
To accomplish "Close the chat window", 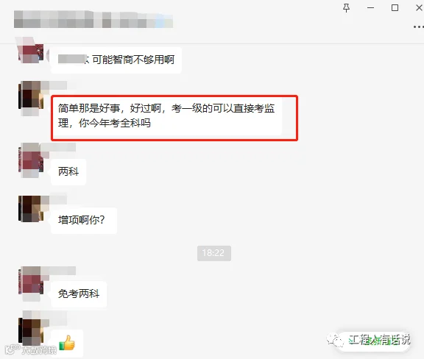I will tap(419, 8).
